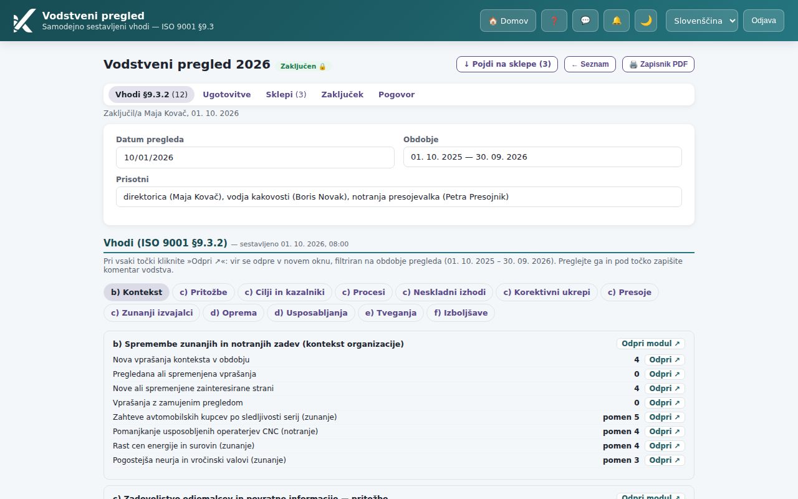798x499 pixels.
Task: Open the Slovenščina language dropdown
Action: click(x=702, y=21)
